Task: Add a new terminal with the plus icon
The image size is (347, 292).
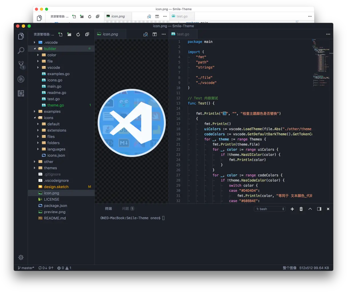Action: click(292, 209)
